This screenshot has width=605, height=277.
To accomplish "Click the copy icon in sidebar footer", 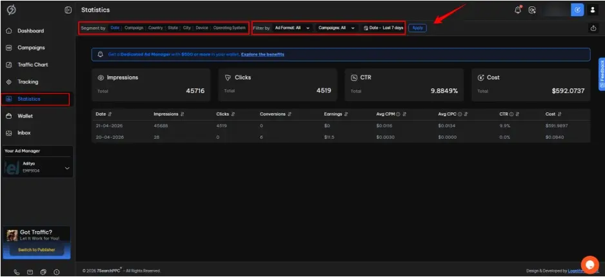I will click(x=43, y=272).
